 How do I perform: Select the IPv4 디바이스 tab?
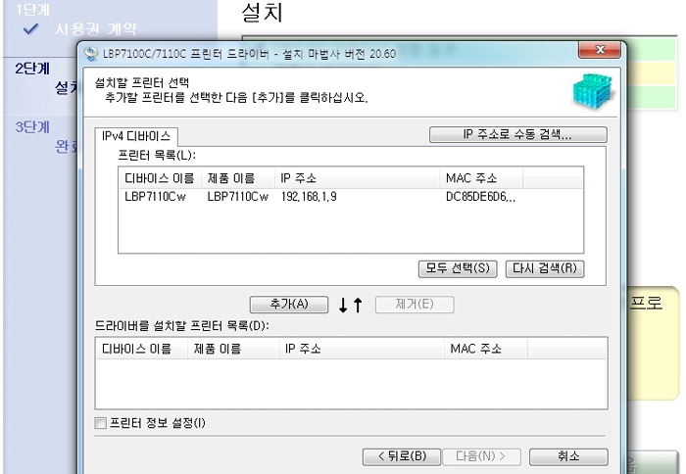pyautogui.click(x=136, y=136)
